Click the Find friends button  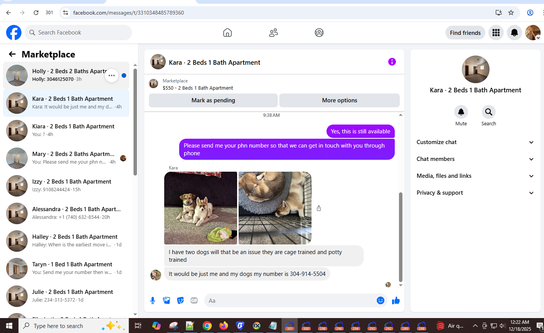(465, 33)
